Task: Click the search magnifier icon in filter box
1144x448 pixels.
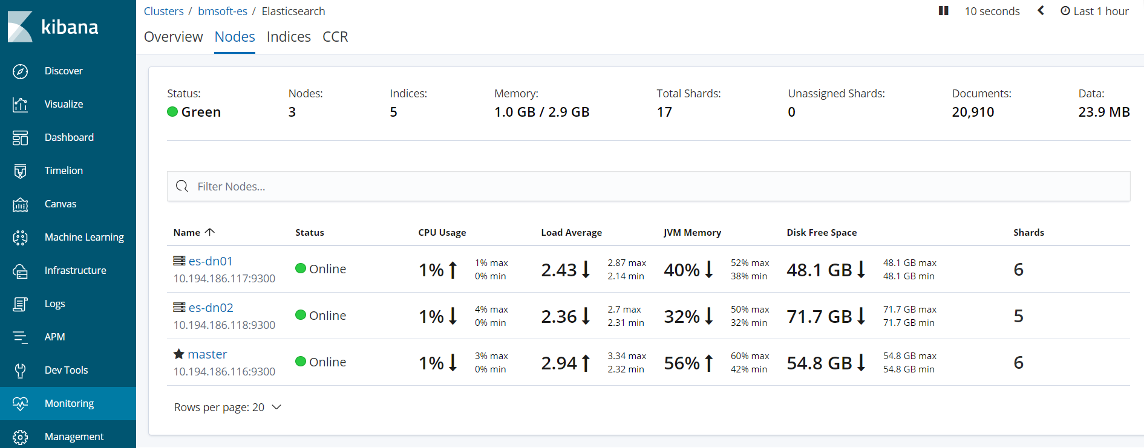Action: tap(182, 186)
